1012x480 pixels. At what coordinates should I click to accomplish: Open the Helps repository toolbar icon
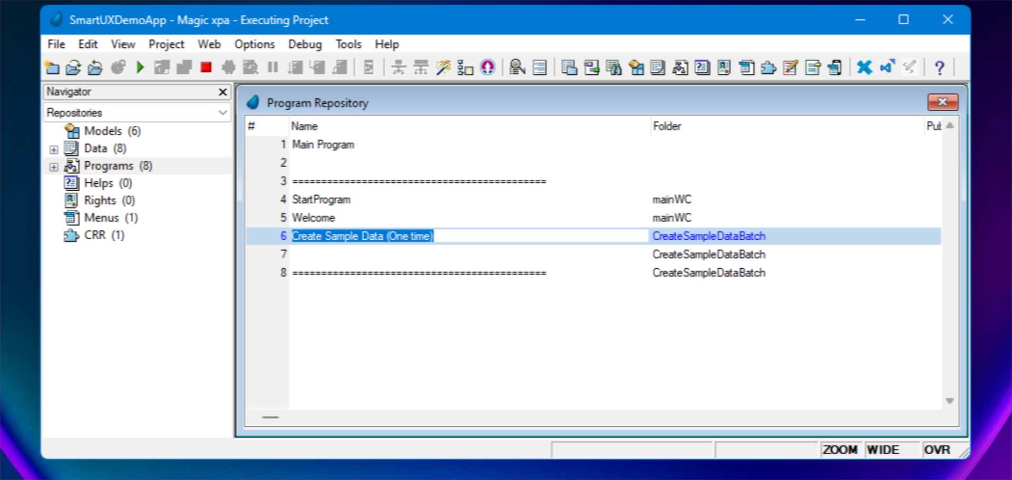(702, 67)
